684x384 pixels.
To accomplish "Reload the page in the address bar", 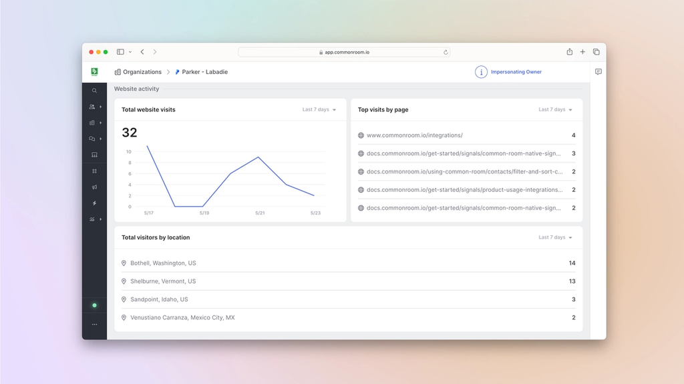I will tap(446, 52).
